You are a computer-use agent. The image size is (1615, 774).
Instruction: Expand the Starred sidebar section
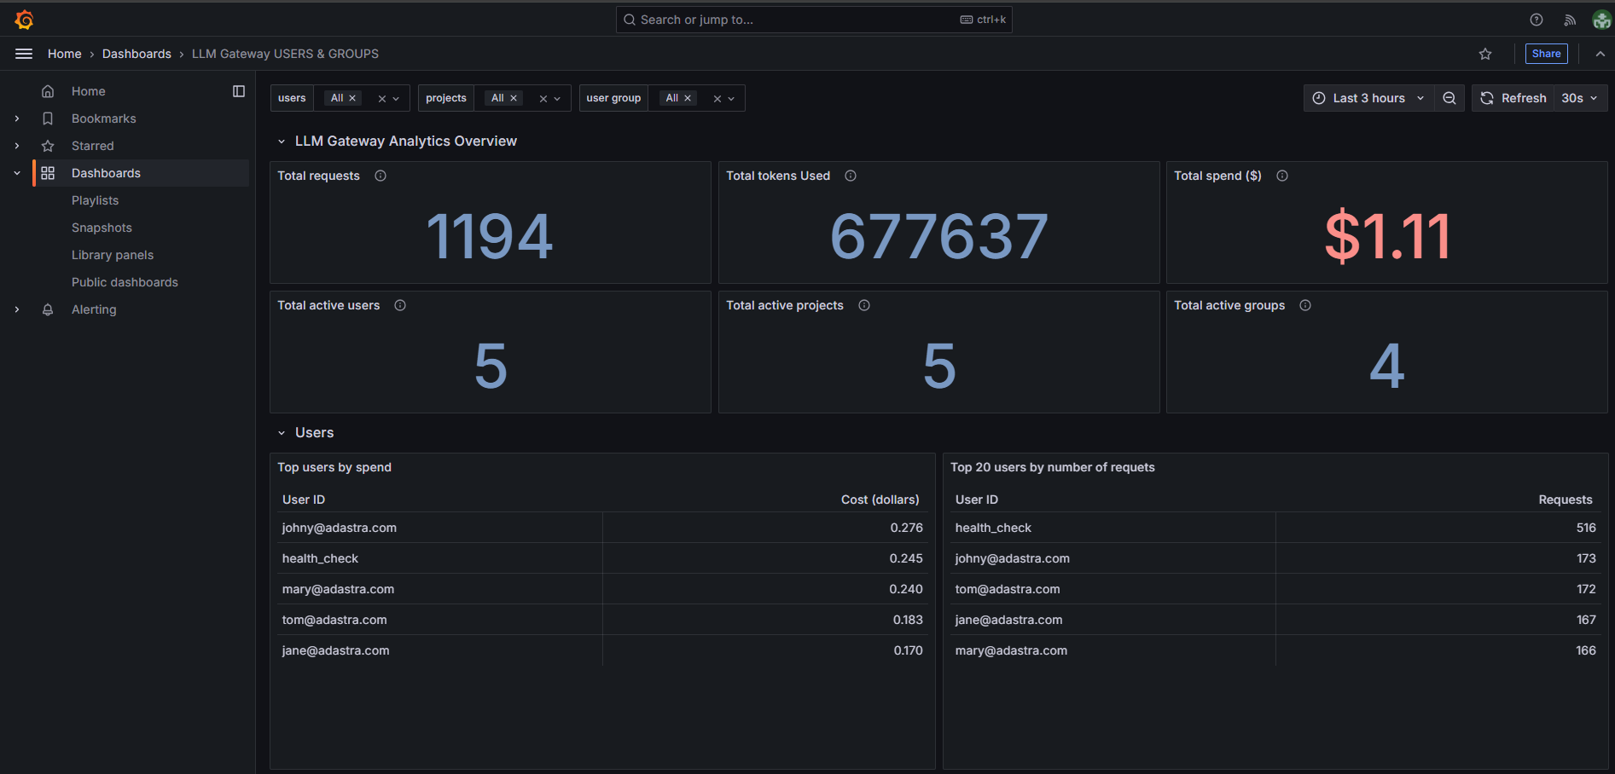click(17, 146)
